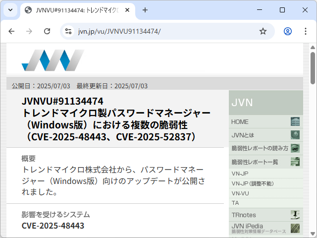This screenshot has height=238, width=317.
Task: Open JVN iPedia database link
Action: [x=259, y=228]
